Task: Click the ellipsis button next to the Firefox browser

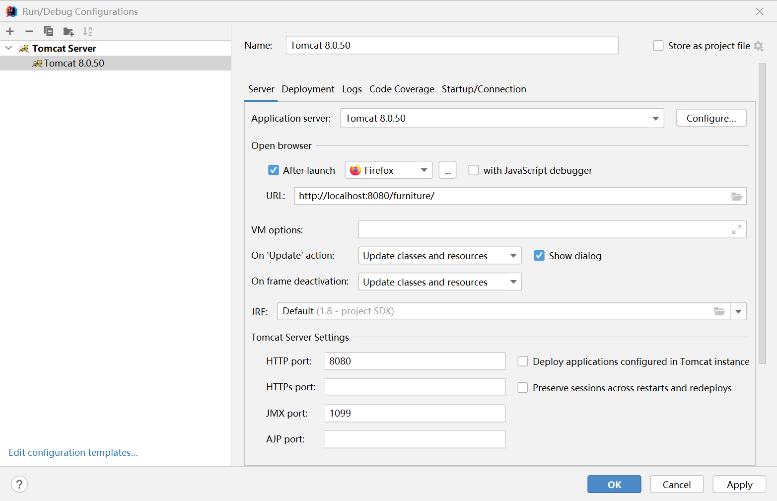Action: (447, 170)
